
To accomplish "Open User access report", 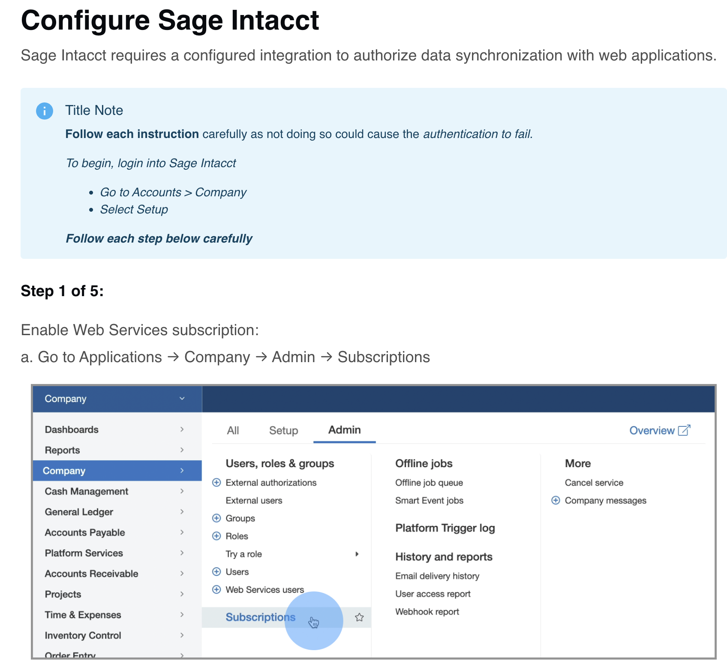I will (x=433, y=594).
